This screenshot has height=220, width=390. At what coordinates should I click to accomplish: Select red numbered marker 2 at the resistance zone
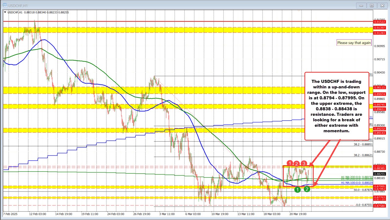click(296, 164)
